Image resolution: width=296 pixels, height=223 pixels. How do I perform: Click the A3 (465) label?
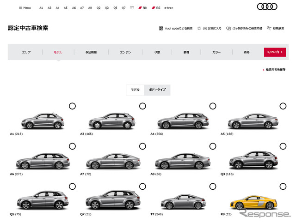86,134
